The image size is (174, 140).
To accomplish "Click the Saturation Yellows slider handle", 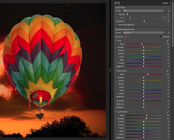I will click(144, 81).
